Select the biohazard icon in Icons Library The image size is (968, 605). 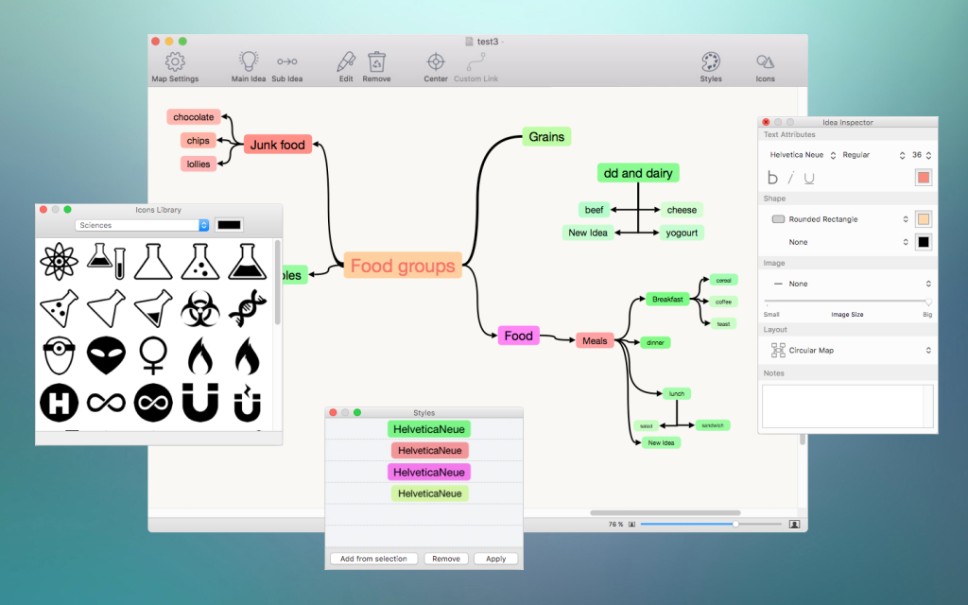coord(199,306)
